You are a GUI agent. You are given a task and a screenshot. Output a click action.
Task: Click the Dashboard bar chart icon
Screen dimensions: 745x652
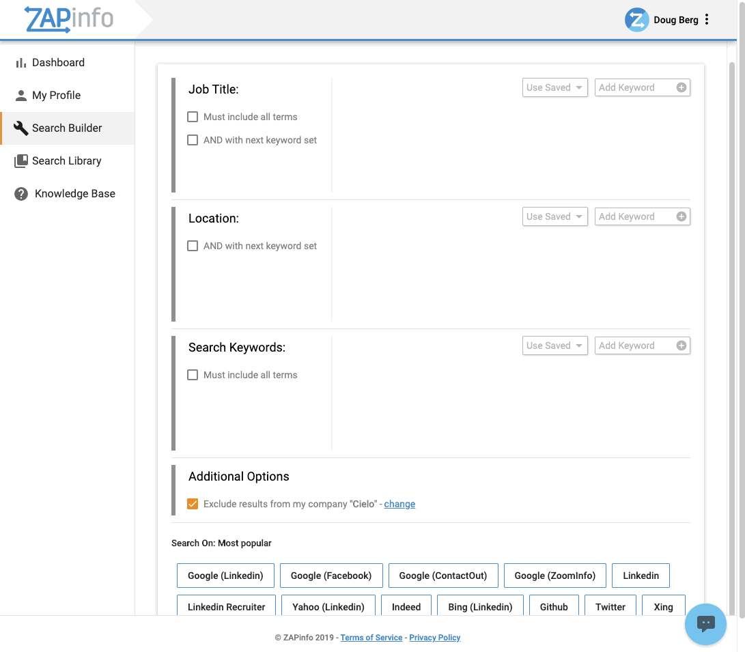tap(20, 63)
